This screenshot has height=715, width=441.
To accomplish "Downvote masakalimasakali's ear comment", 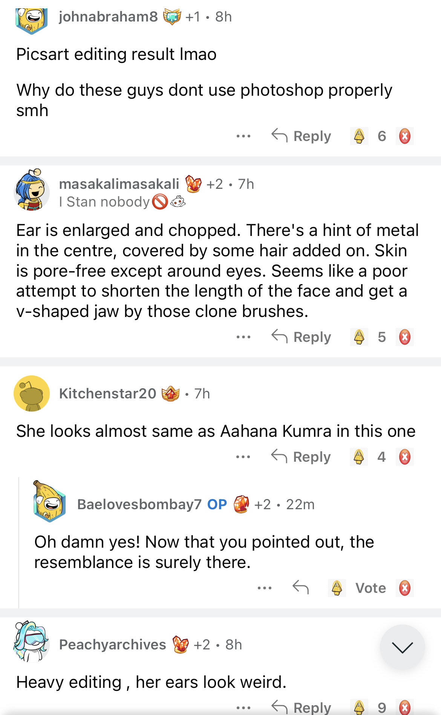I will click(x=405, y=337).
